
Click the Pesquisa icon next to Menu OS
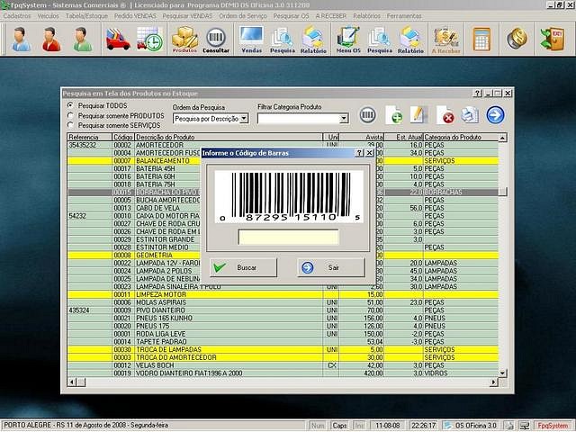(380, 40)
